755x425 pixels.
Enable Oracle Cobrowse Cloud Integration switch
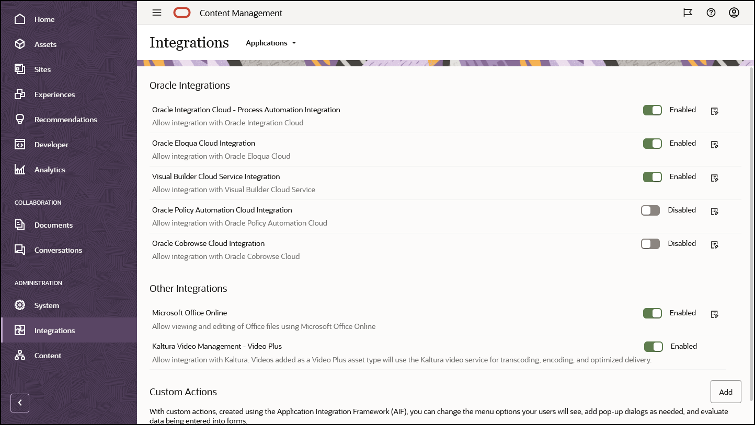click(650, 244)
